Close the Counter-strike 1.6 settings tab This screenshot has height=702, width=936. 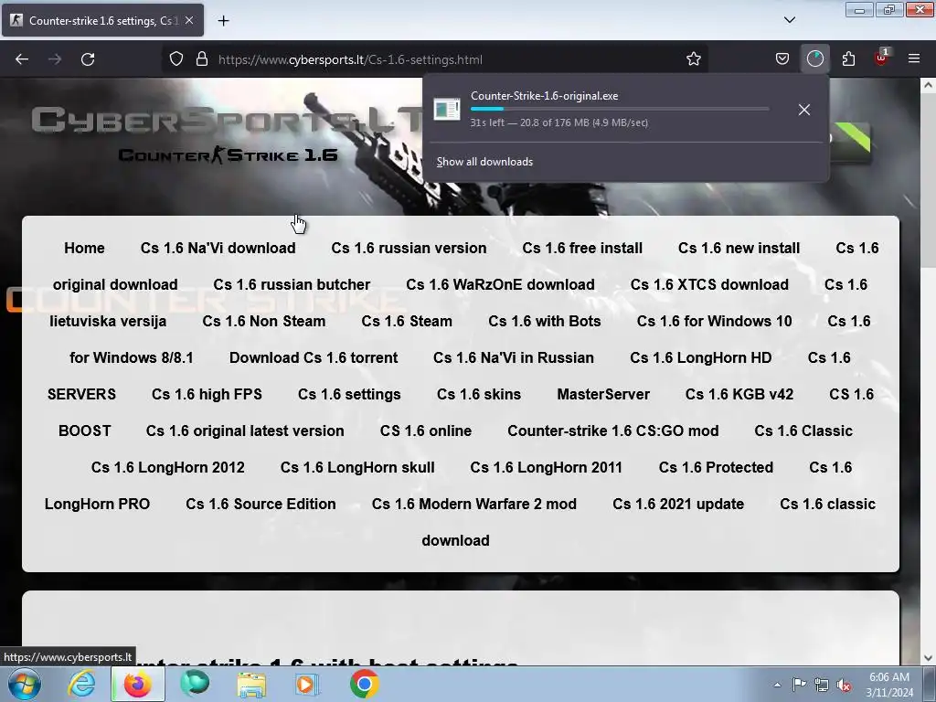[189, 21]
